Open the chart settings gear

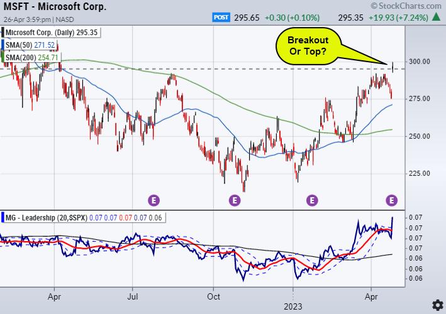[x=436, y=305]
